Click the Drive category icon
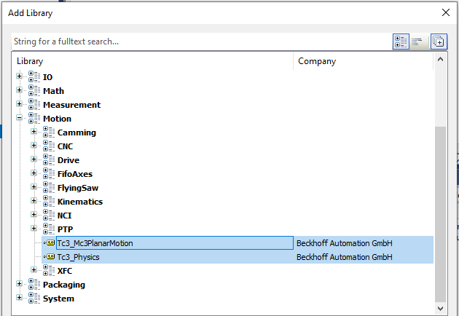Screen dimensions: 459x316 tap(49, 160)
